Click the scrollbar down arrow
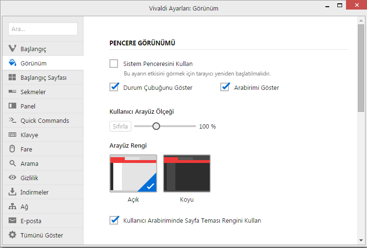Image resolution: width=367 pixels, height=248 pixels. (x=361, y=240)
